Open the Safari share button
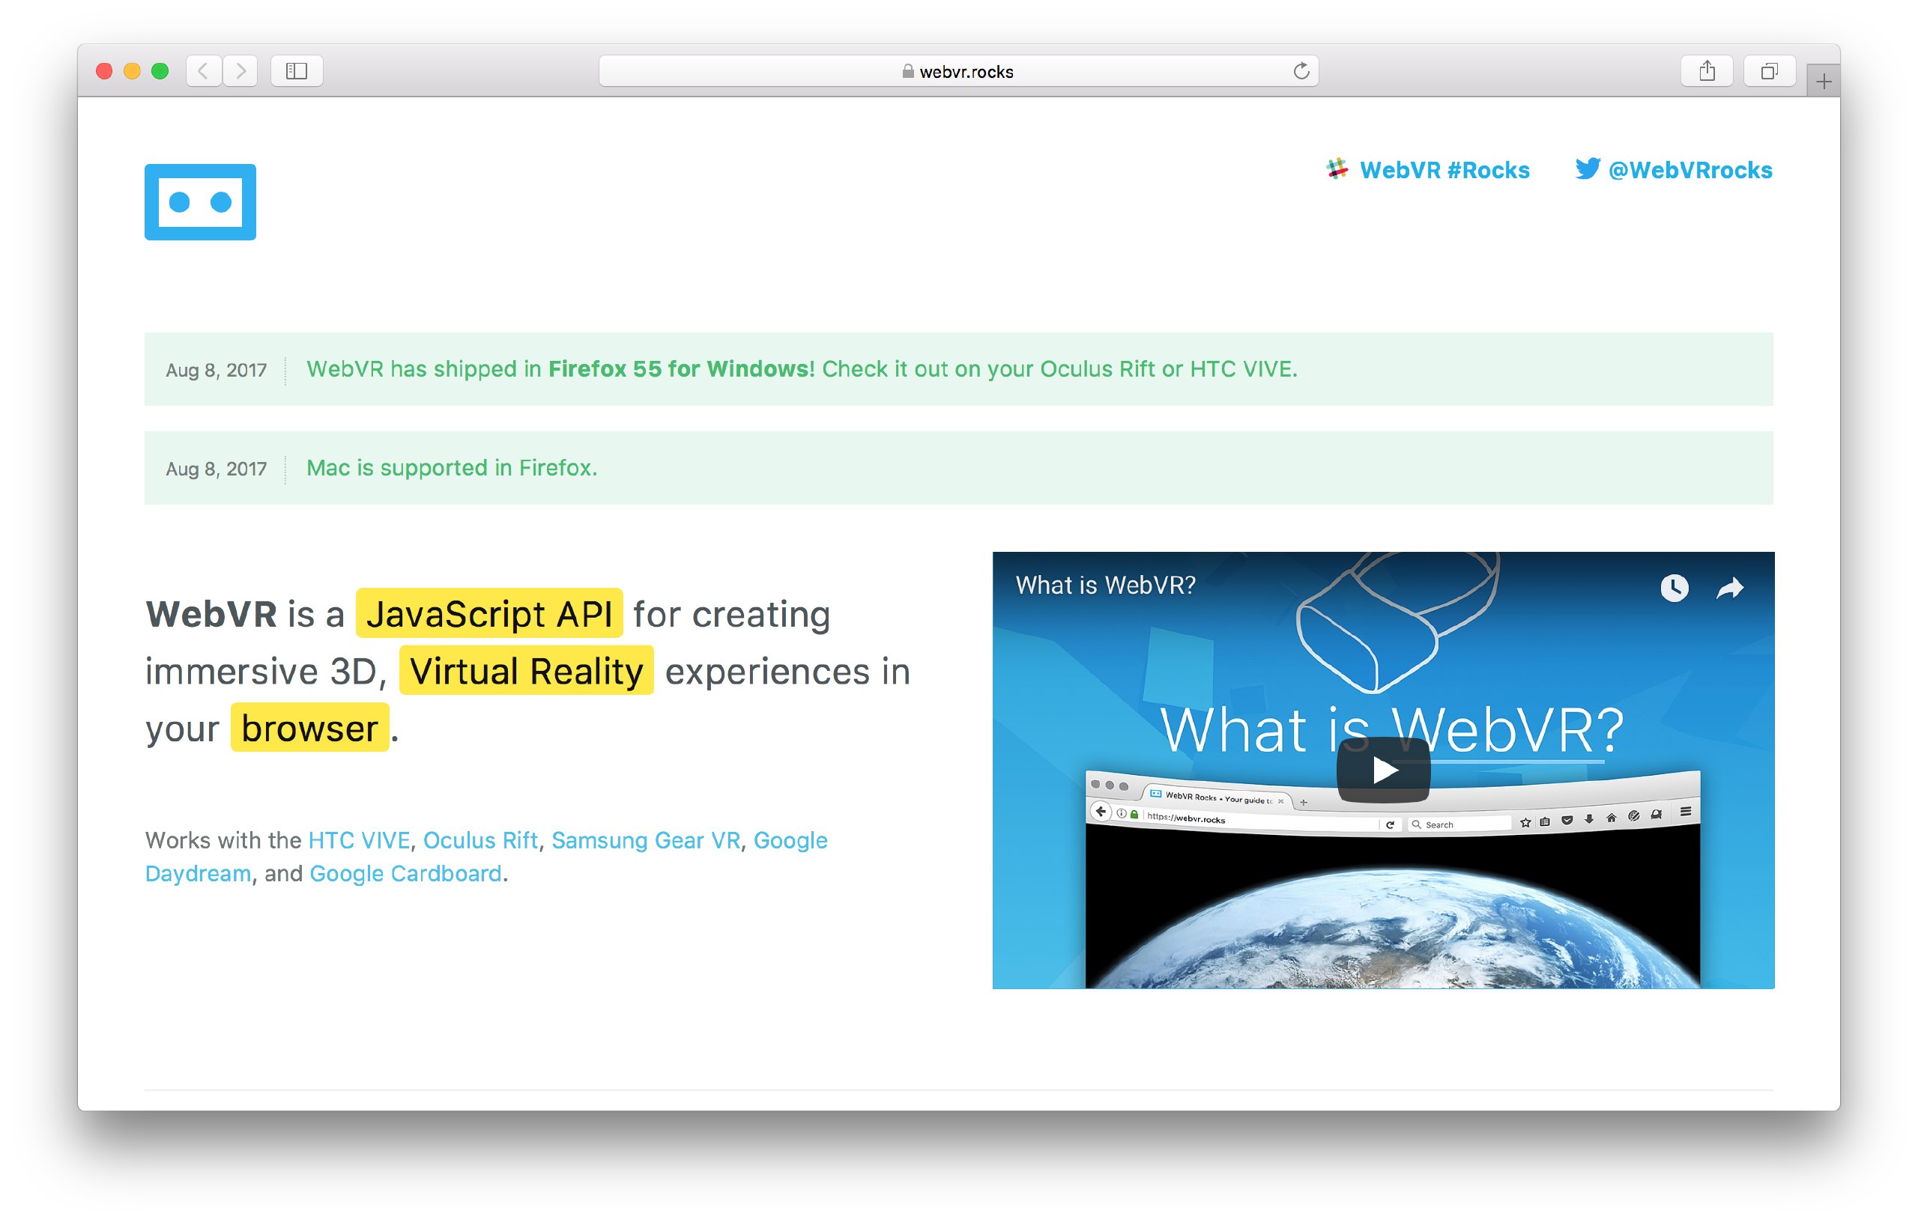Image resolution: width=1918 pixels, height=1222 pixels. [1706, 71]
